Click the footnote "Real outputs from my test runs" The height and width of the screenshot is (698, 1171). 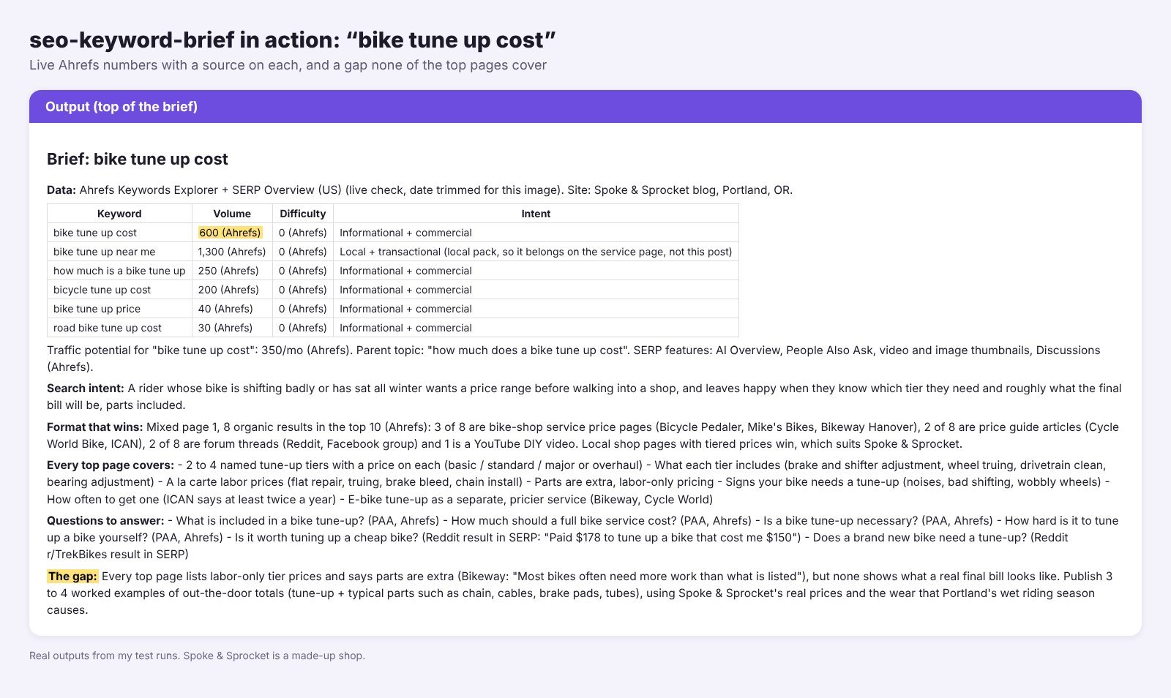coord(197,656)
